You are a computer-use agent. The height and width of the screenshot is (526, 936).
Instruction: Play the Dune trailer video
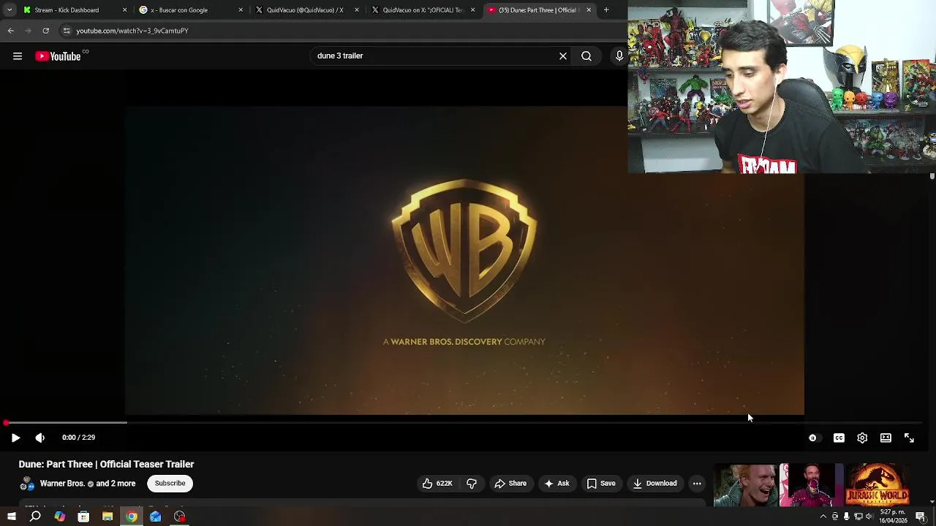click(15, 438)
